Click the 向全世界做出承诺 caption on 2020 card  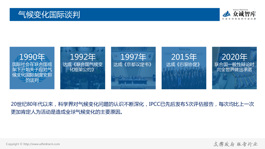pyautogui.click(x=234, y=69)
